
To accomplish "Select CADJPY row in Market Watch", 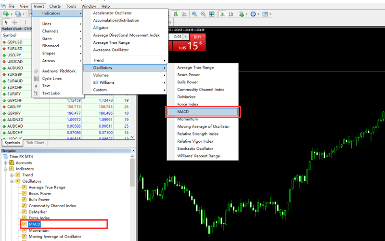I will pyautogui.click(x=66, y=107).
